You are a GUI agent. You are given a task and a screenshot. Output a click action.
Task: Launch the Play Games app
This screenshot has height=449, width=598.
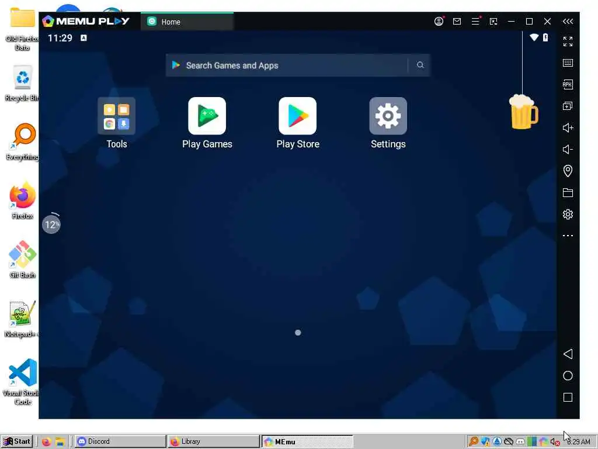[x=207, y=116]
